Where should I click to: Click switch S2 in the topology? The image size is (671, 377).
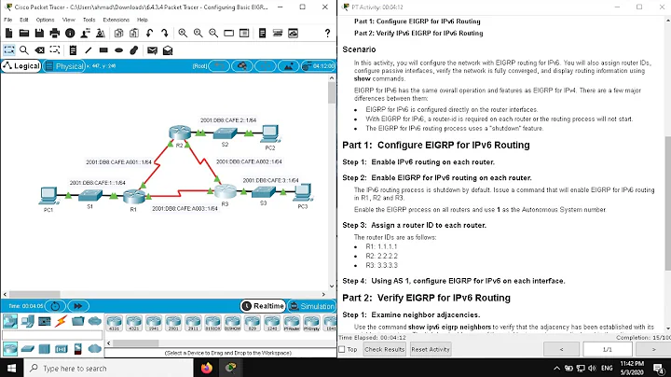pos(226,133)
